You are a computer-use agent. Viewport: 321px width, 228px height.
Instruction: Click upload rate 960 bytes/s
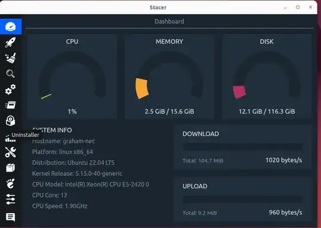(285, 213)
